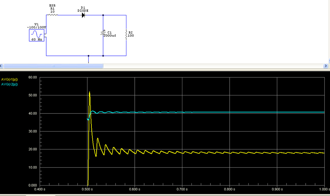Screen dimensions: 330x196
Task: Click the 60 Hz frequency label
Action: click(36, 40)
